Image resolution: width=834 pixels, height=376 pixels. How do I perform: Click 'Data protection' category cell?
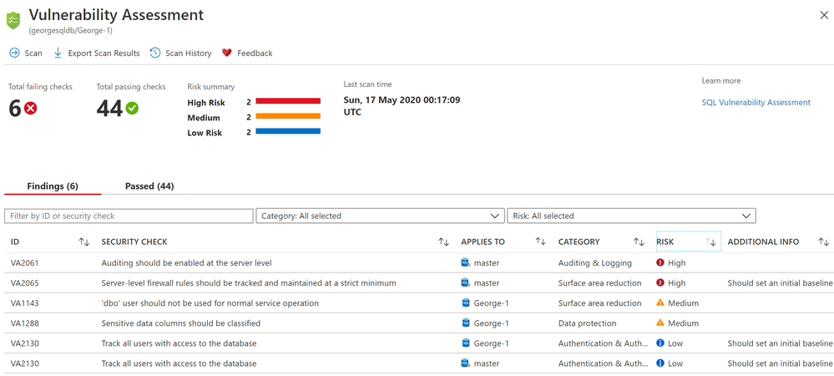point(587,323)
